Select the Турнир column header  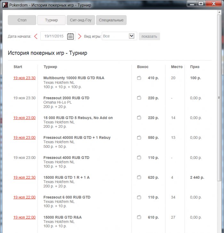pos(50,67)
